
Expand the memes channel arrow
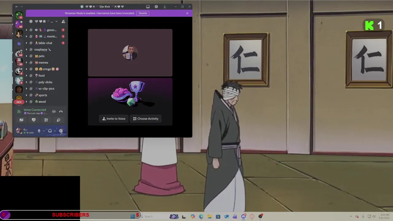tap(26, 63)
